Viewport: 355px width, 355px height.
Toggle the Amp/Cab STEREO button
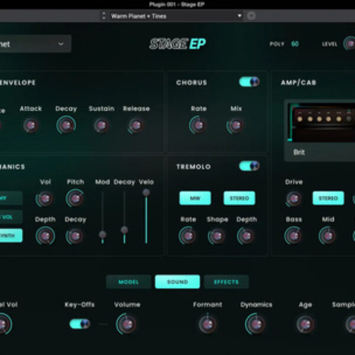coord(328,198)
